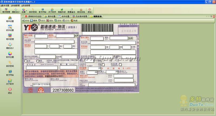This screenshot has width=216, height=116.
Task: Open 收件设置 in the left sidebar
Action: [x=10, y=28]
